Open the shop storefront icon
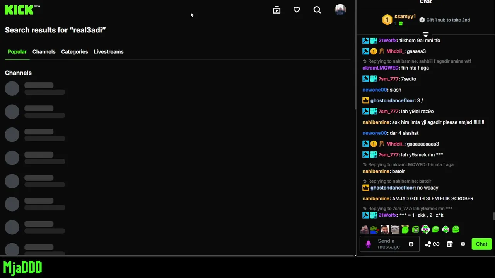 pos(450,244)
